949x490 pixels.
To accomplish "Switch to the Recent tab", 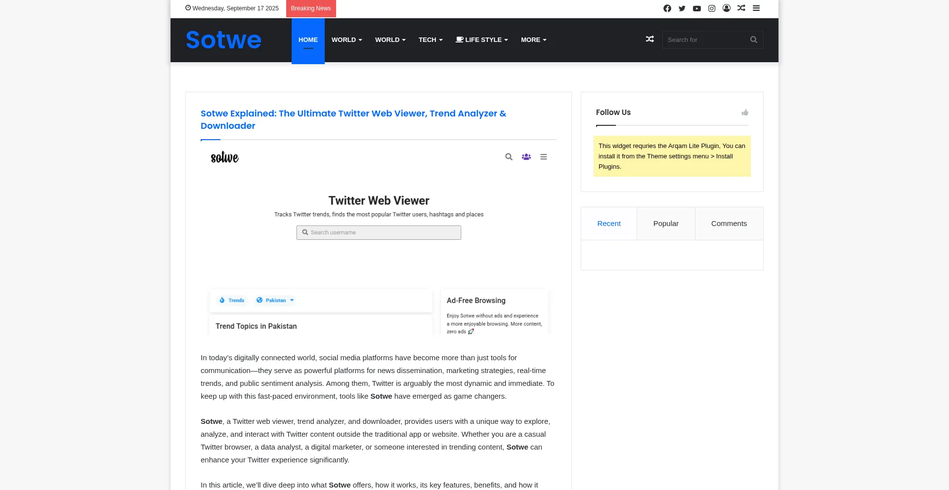I will tap(609, 224).
